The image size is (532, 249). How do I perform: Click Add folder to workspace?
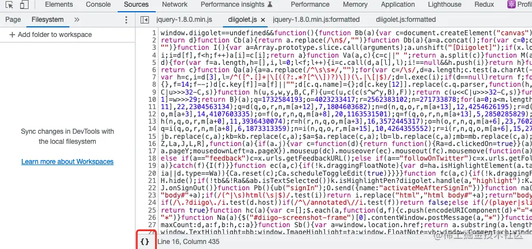(x=50, y=35)
